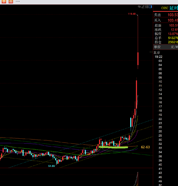
Task: Click the volume spike in bottom subchart
Action: (x=137, y=179)
